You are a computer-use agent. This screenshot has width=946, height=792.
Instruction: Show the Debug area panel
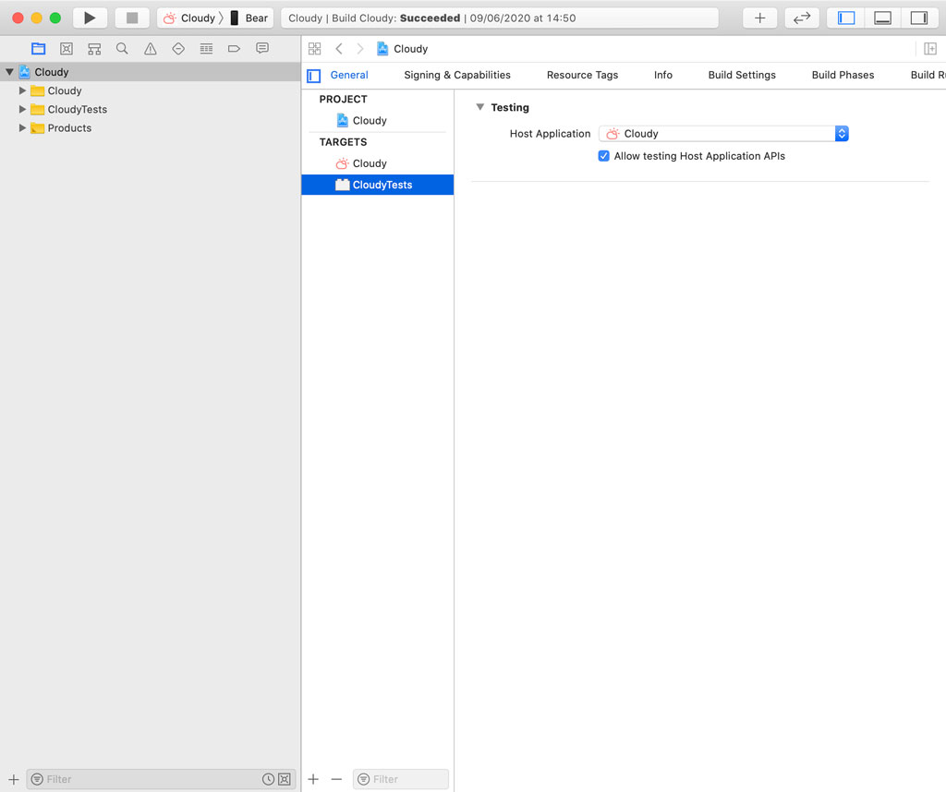coord(882,18)
